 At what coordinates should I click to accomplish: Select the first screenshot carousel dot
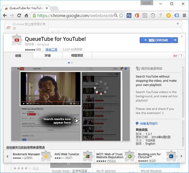point(69,63)
